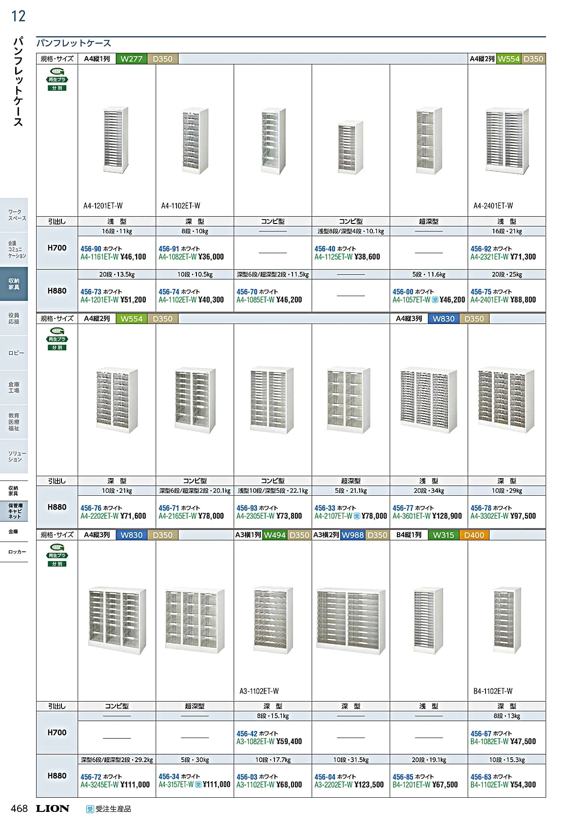Click the 受 mark beside A4-3157ET-W price
Screen dimensions: 585x828
[x=198, y=785]
